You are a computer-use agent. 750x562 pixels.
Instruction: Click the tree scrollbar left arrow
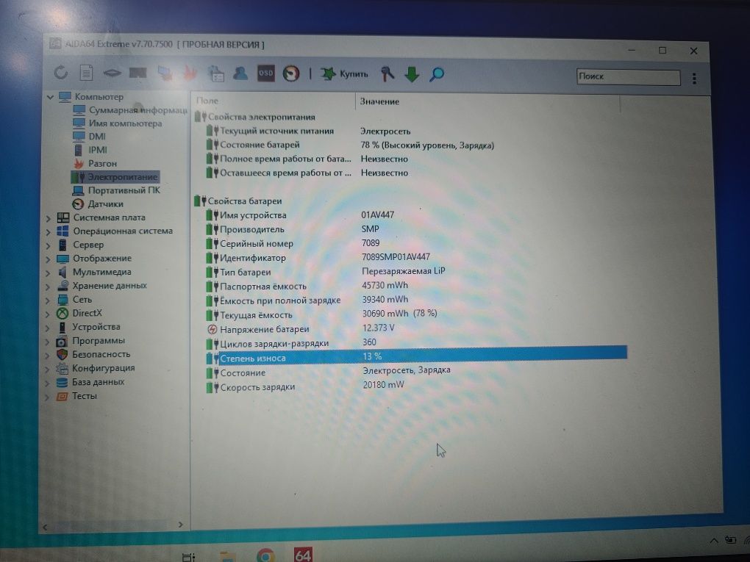click(45, 527)
